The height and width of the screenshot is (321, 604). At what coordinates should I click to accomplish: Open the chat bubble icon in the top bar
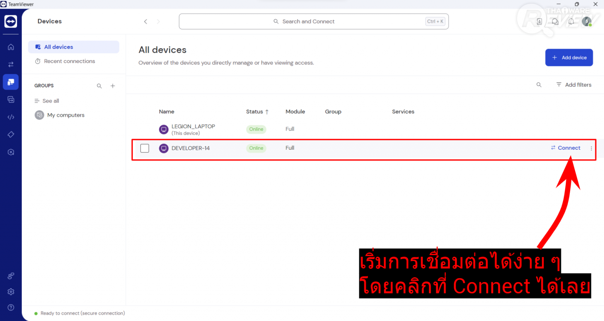555,22
